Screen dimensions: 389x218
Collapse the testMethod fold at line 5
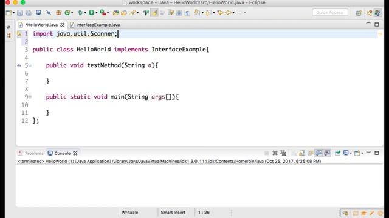pos(30,65)
